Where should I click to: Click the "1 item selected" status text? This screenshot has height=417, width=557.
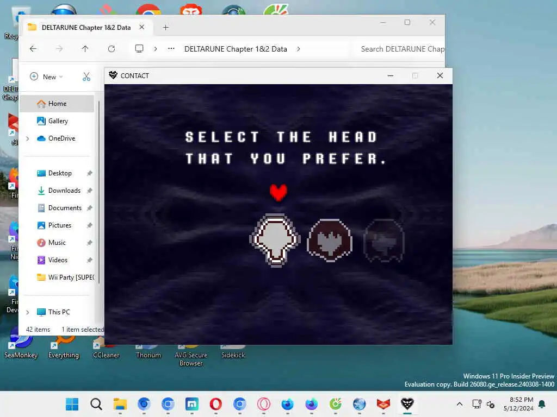[83, 330]
